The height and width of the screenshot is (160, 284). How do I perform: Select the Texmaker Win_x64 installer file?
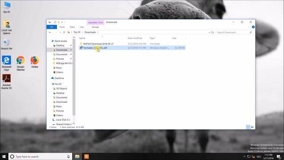[132, 48]
